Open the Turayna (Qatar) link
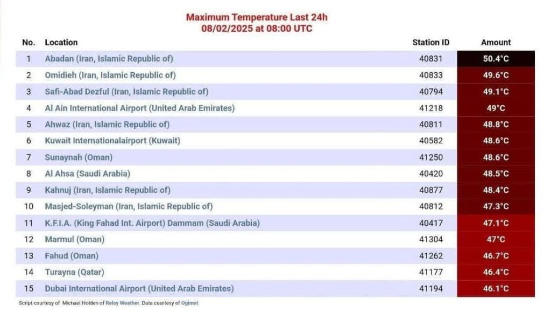The width and height of the screenshot is (551, 319). pos(74,272)
